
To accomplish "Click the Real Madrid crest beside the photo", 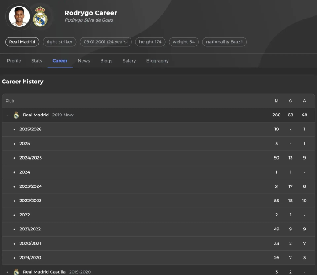I will [40, 17].
